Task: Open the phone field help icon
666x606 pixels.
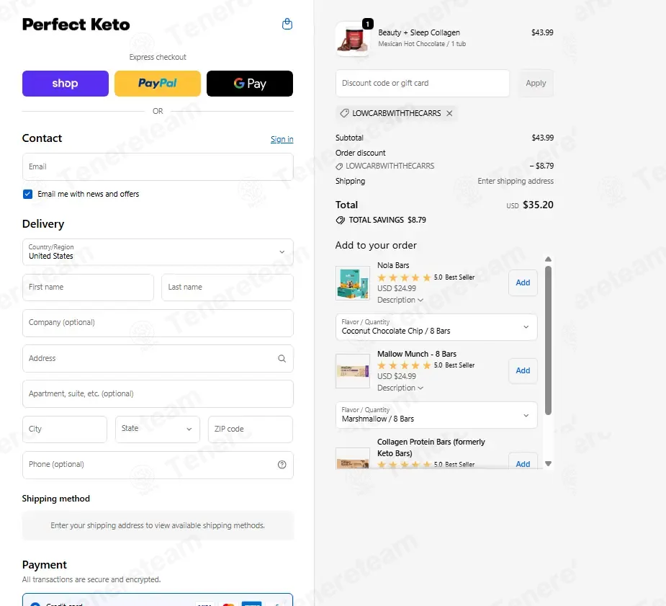Action: click(x=282, y=465)
